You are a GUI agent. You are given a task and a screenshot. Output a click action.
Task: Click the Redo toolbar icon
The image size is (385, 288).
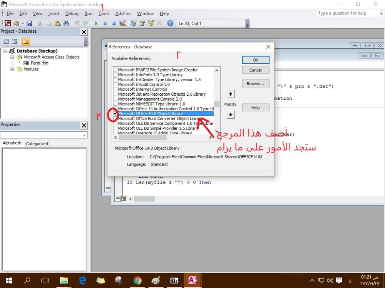click(85, 23)
